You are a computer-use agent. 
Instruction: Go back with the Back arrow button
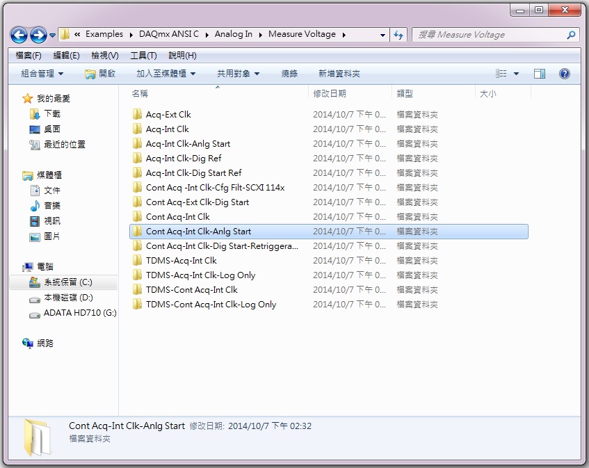19,35
